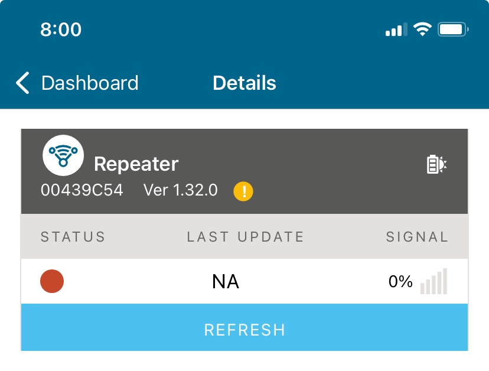Select the Details tab
Screen dimensions: 489x371
244,83
